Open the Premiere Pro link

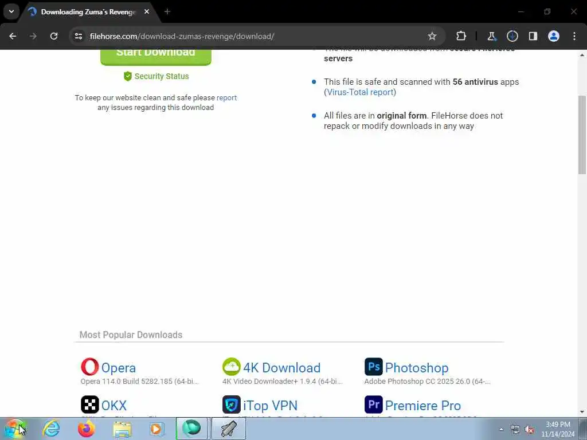point(423,406)
